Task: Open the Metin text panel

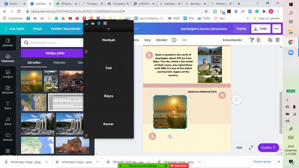Action: [x=8, y=105]
